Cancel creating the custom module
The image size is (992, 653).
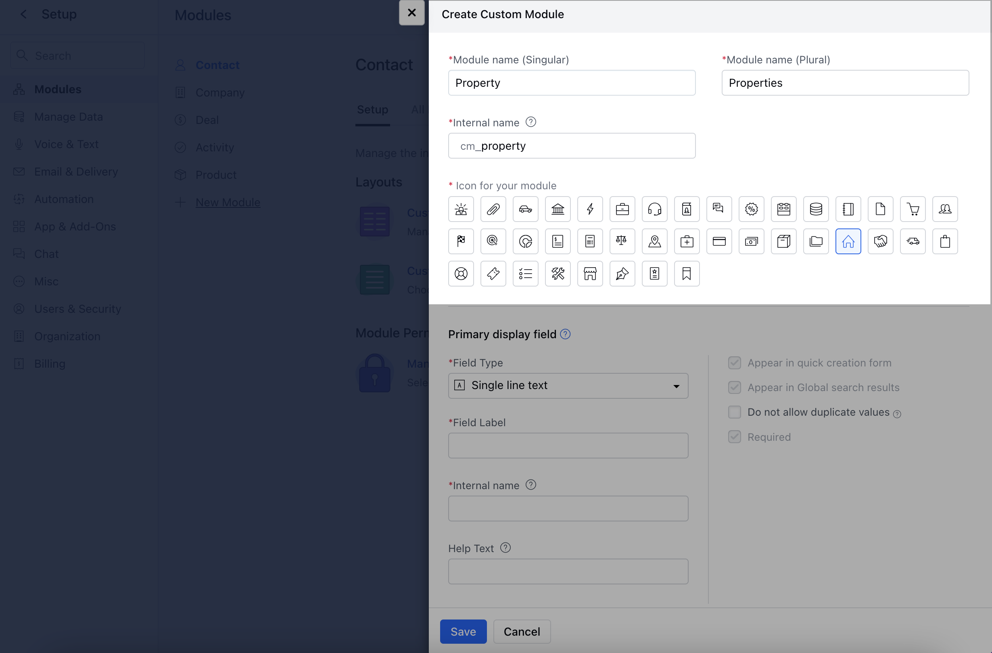pos(522,631)
